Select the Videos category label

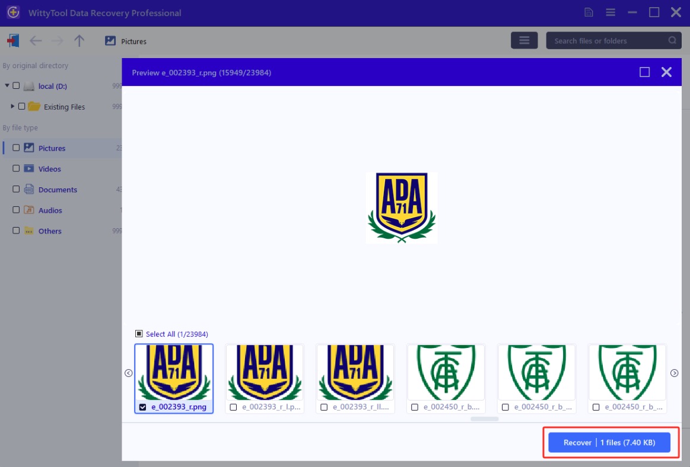tap(50, 169)
